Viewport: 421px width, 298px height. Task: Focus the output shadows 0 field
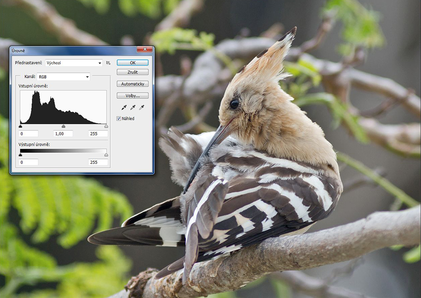click(x=29, y=162)
